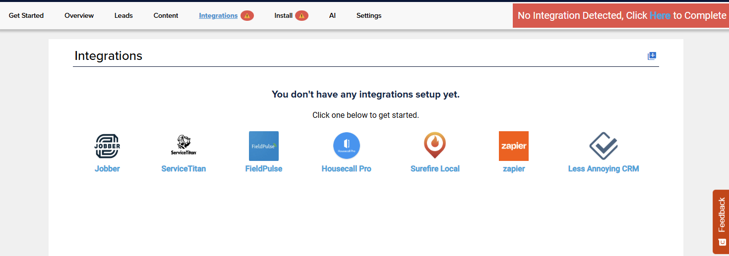
Task: Click warning badge next to Install tab
Action: (x=302, y=16)
